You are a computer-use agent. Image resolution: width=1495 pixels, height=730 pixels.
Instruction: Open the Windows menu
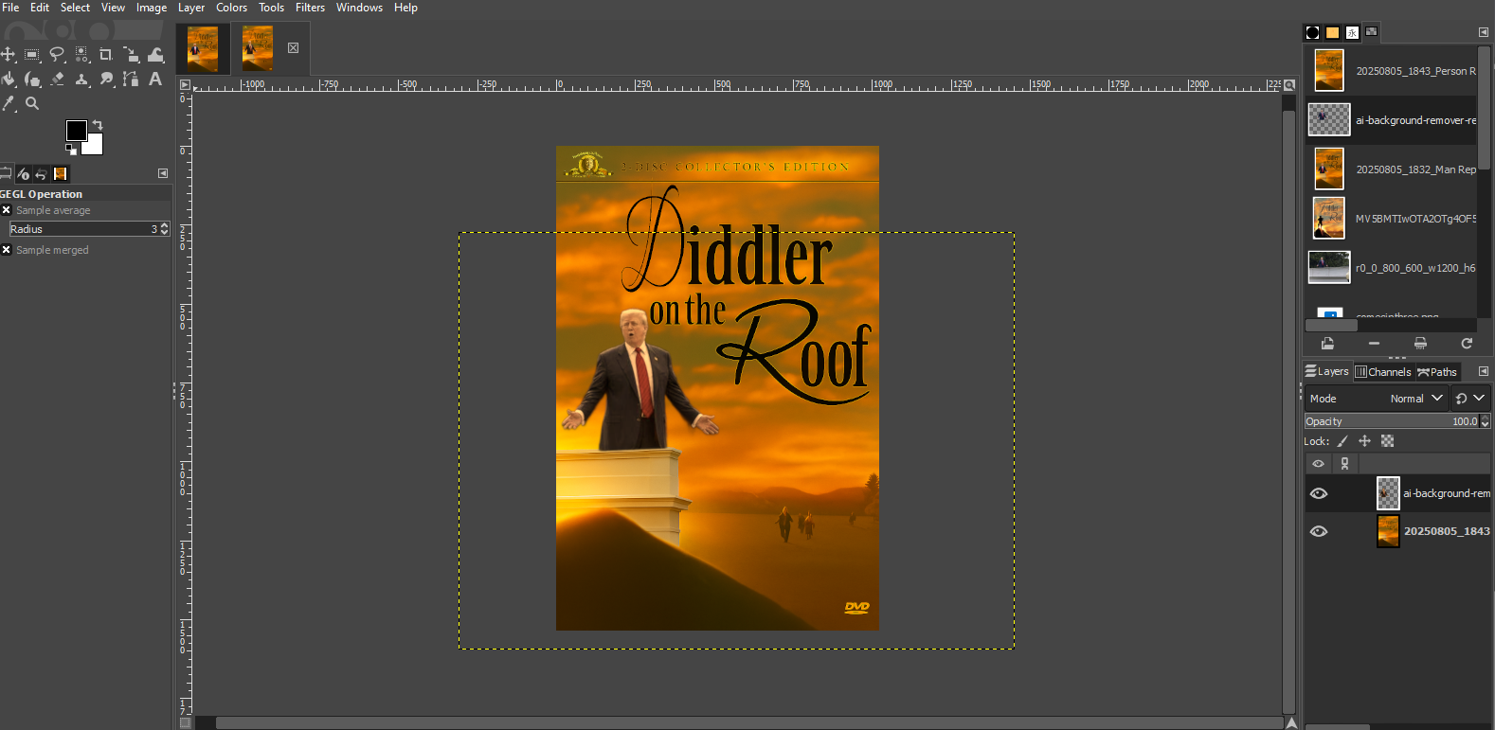coord(359,8)
